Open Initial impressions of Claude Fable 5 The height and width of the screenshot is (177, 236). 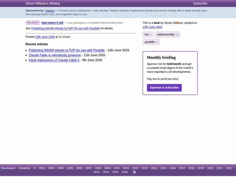click(54, 60)
